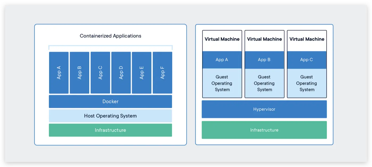Click App A inside the Virtual Machine

(222, 60)
